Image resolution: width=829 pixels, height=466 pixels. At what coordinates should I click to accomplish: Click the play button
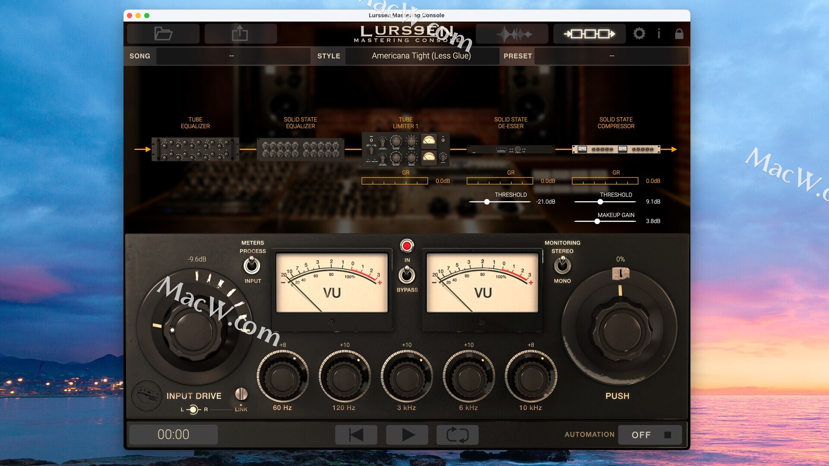click(407, 435)
